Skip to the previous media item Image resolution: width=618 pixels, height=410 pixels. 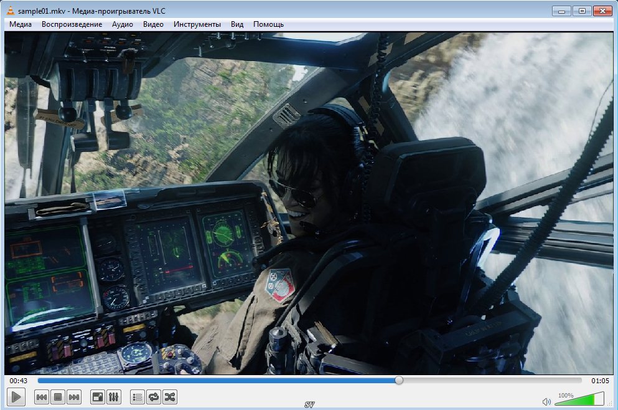click(x=42, y=397)
